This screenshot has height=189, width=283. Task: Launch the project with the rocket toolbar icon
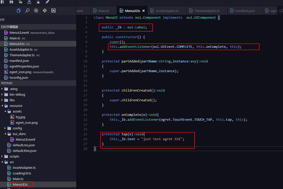pos(47,2)
